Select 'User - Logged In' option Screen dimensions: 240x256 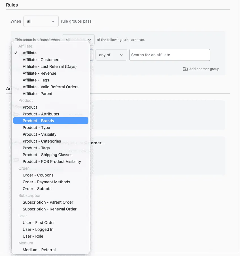coord(51,229)
